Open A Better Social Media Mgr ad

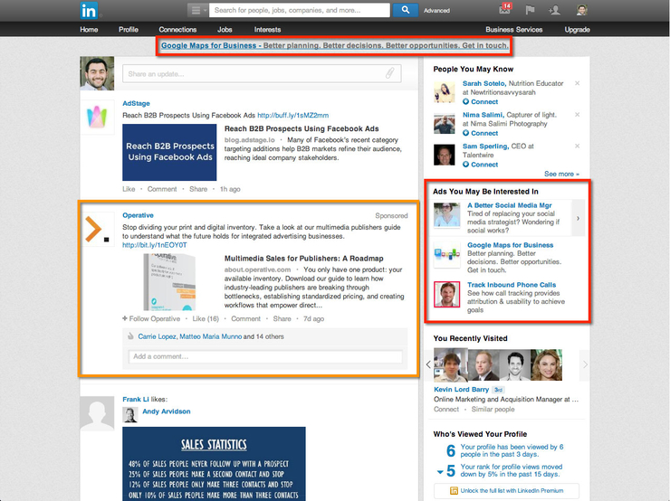pyautogui.click(x=510, y=205)
